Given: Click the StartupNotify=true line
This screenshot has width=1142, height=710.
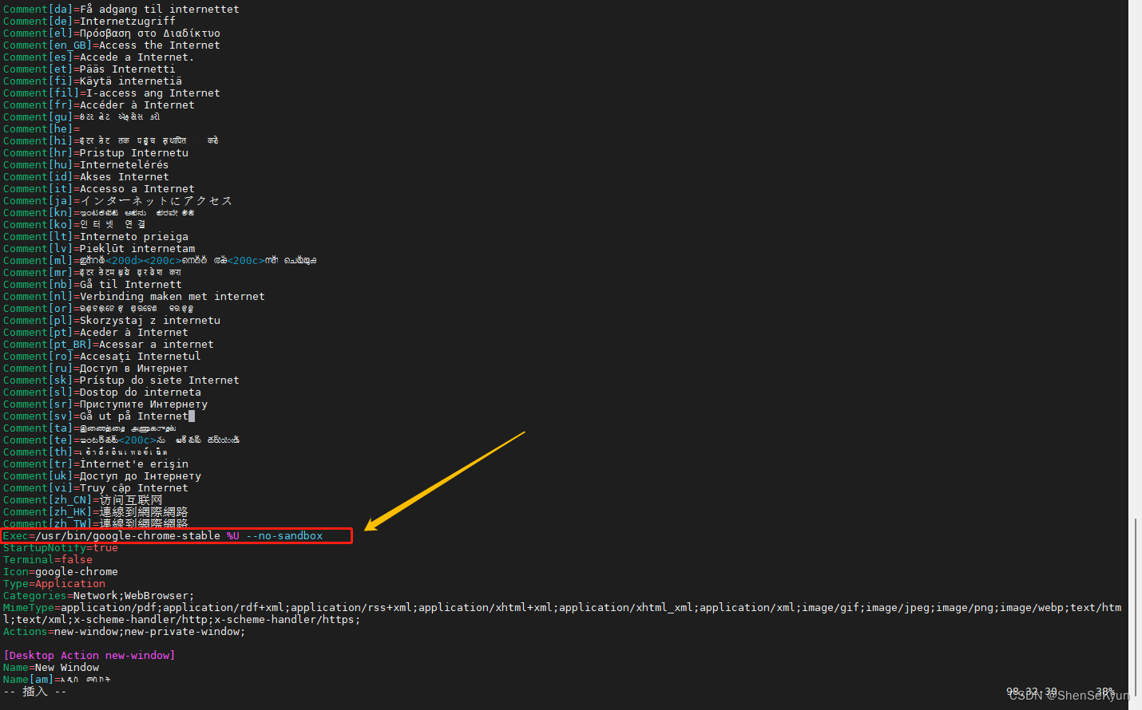Looking at the screenshot, I should click(61, 548).
